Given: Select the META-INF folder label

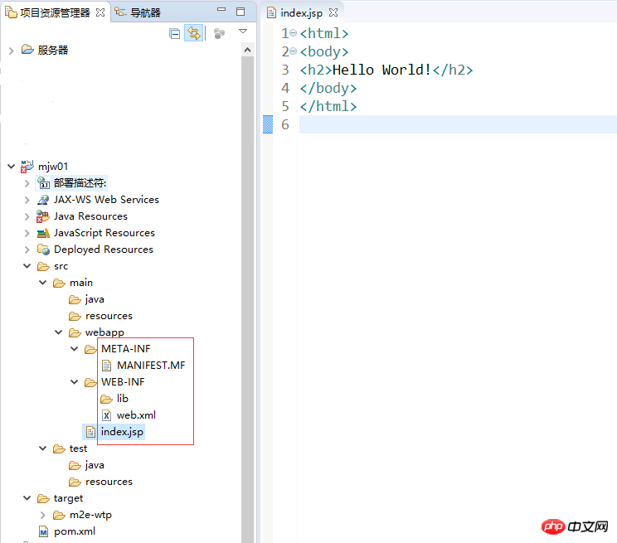Looking at the screenshot, I should 125,349.
